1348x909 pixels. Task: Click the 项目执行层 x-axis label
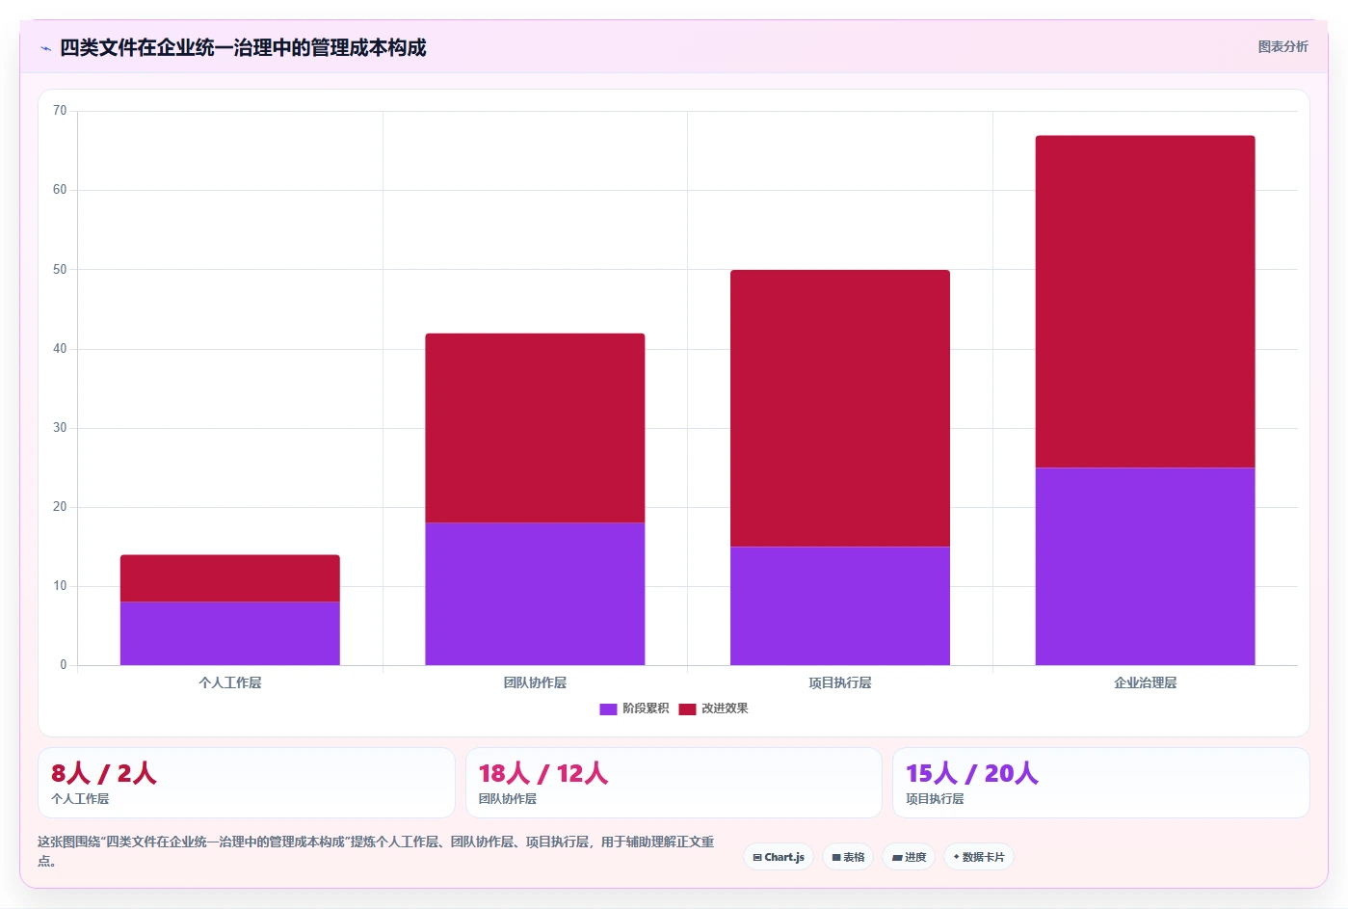tap(840, 682)
